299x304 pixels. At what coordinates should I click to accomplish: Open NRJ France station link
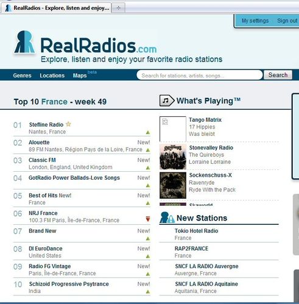point(43,213)
